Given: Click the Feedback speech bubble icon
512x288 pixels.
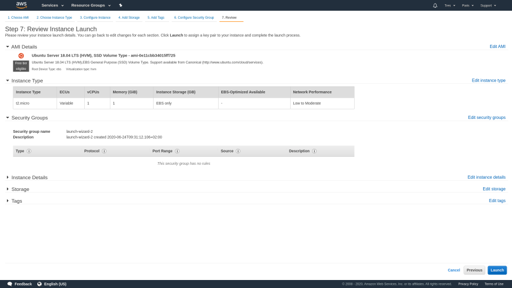Looking at the screenshot, I should point(10,284).
